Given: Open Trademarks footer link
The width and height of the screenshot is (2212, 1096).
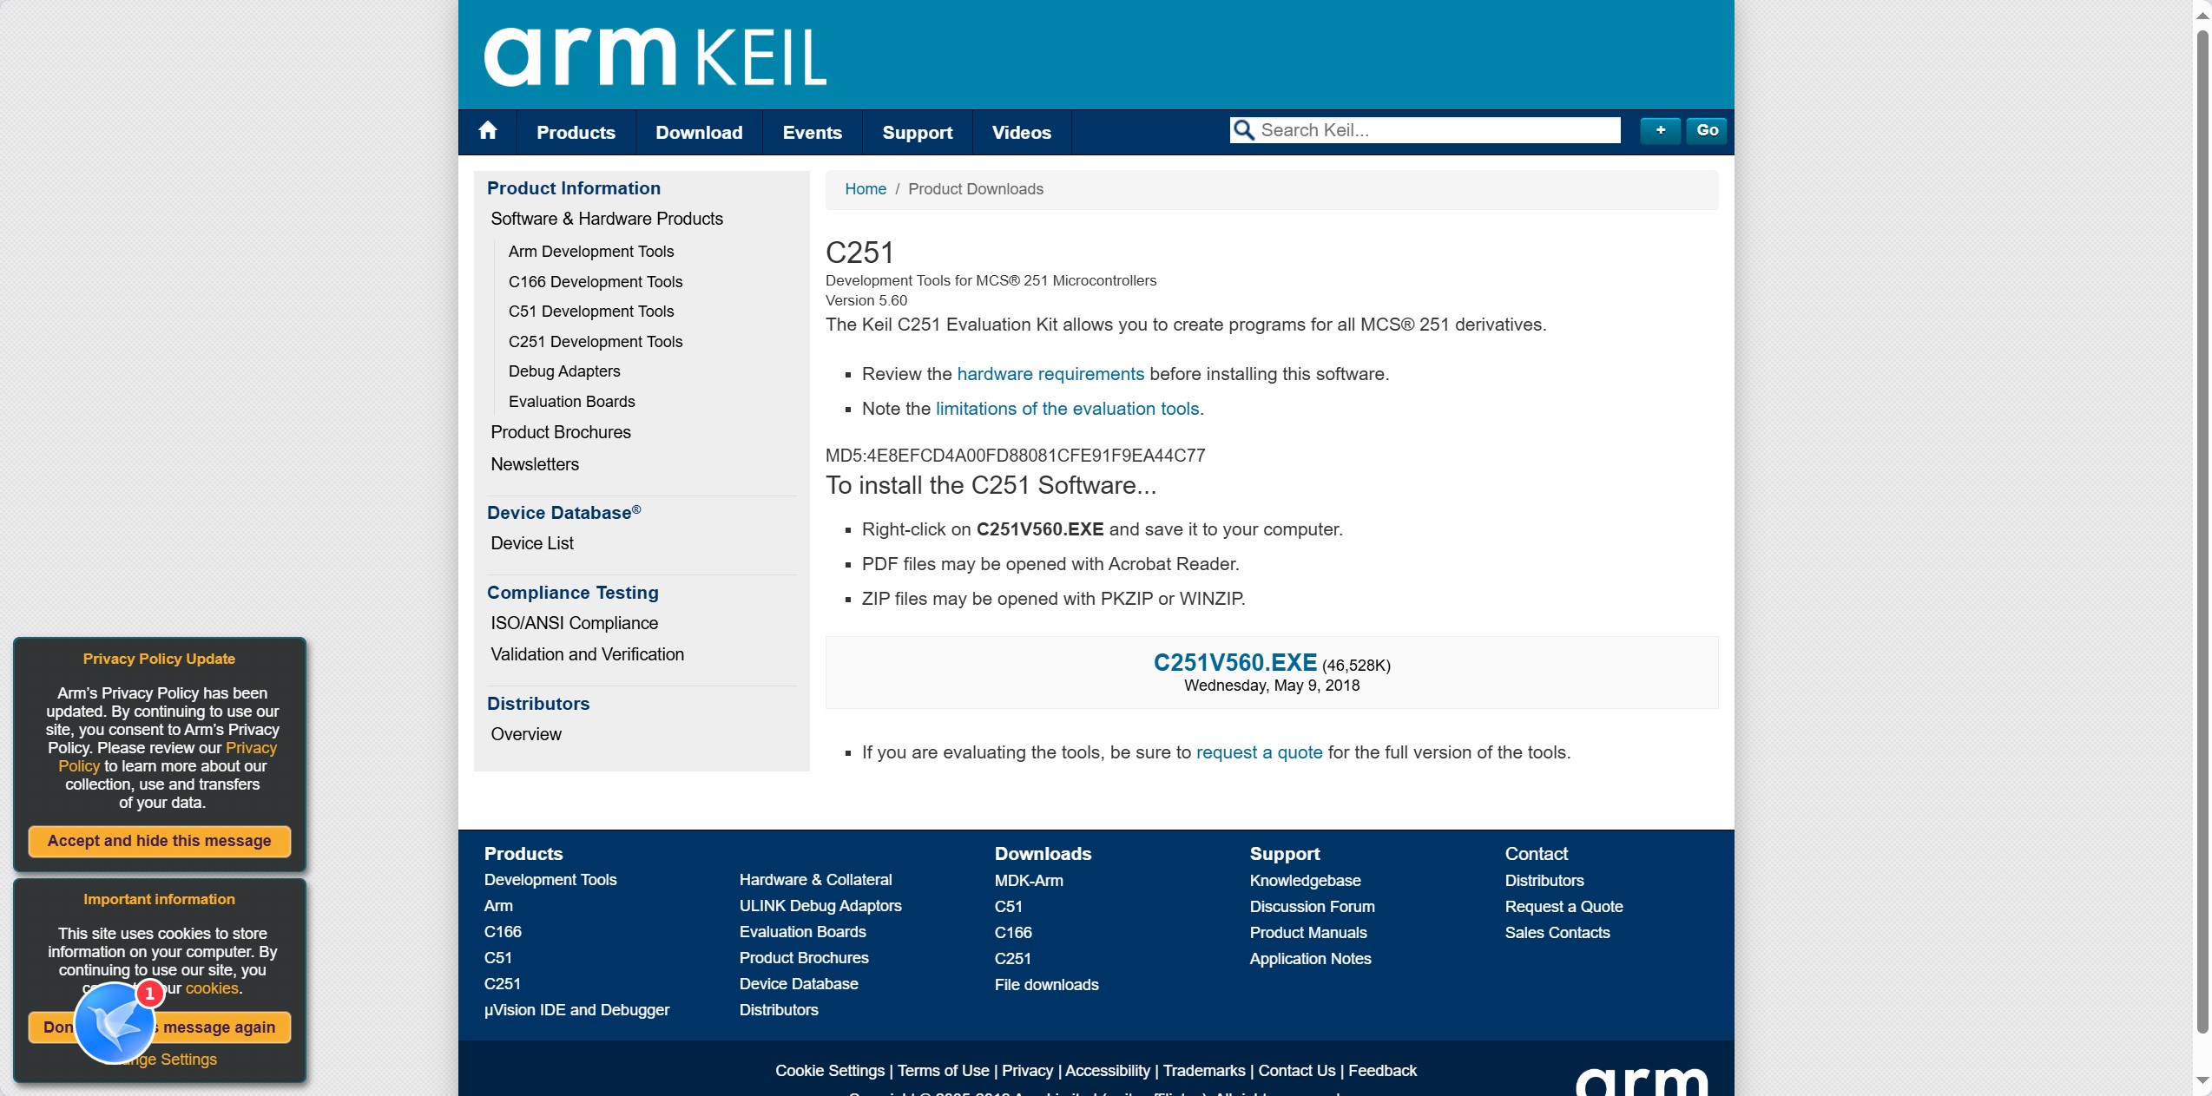Looking at the screenshot, I should point(1204,1071).
